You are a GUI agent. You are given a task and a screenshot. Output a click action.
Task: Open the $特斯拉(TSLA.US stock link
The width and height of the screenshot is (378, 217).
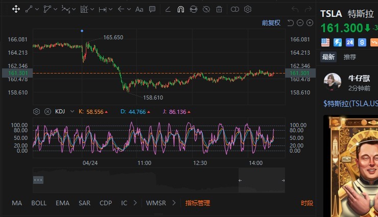(350, 104)
